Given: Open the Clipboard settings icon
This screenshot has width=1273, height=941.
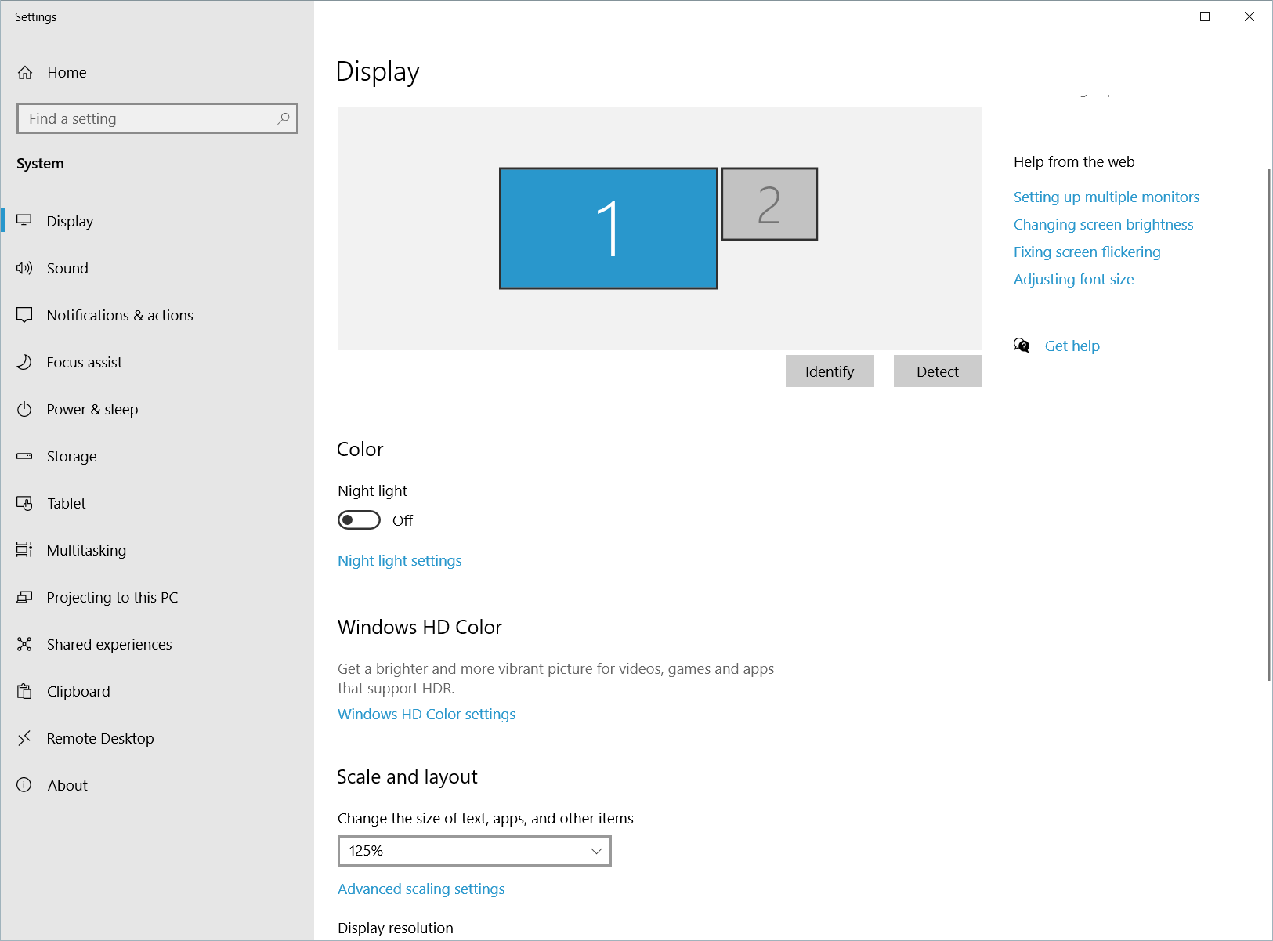Looking at the screenshot, I should [24, 691].
